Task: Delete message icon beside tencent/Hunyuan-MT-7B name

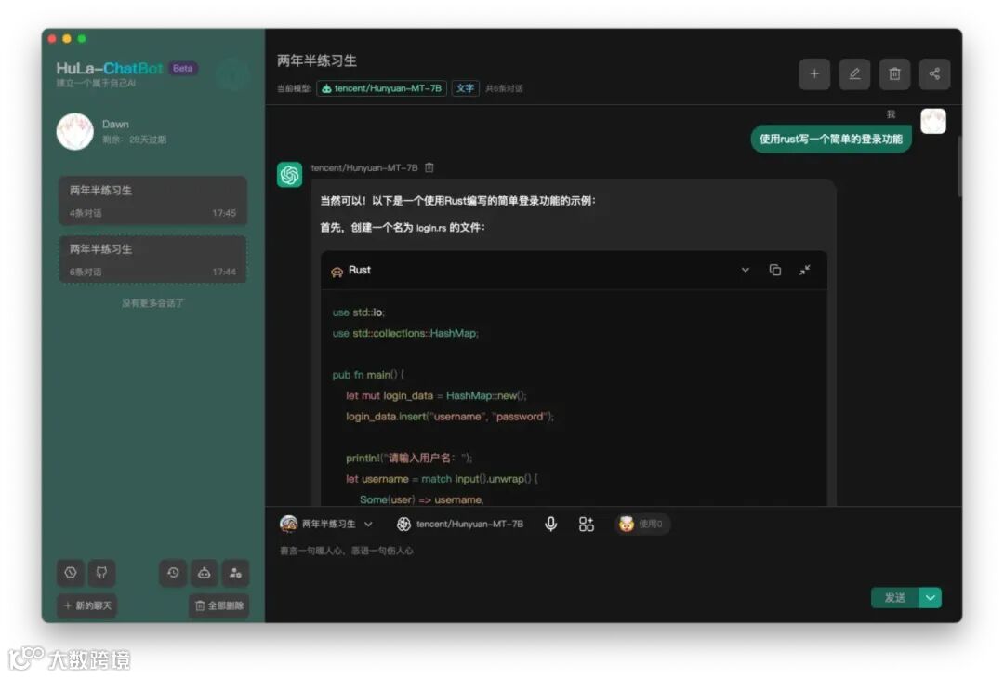Action: point(429,168)
